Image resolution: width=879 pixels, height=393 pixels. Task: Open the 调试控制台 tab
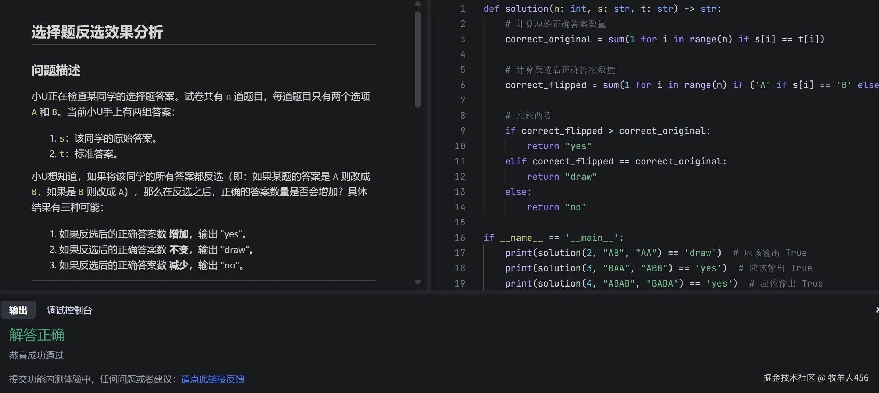pos(69,310)
